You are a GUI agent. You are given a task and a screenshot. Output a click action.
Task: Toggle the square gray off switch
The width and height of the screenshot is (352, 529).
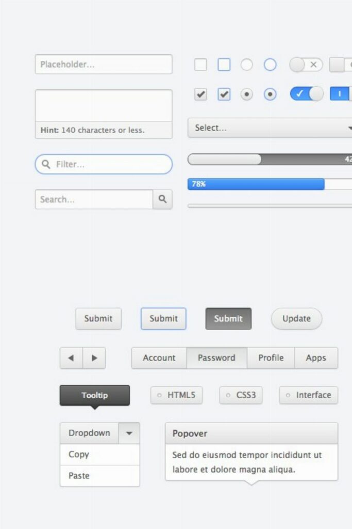pos(341,65)
